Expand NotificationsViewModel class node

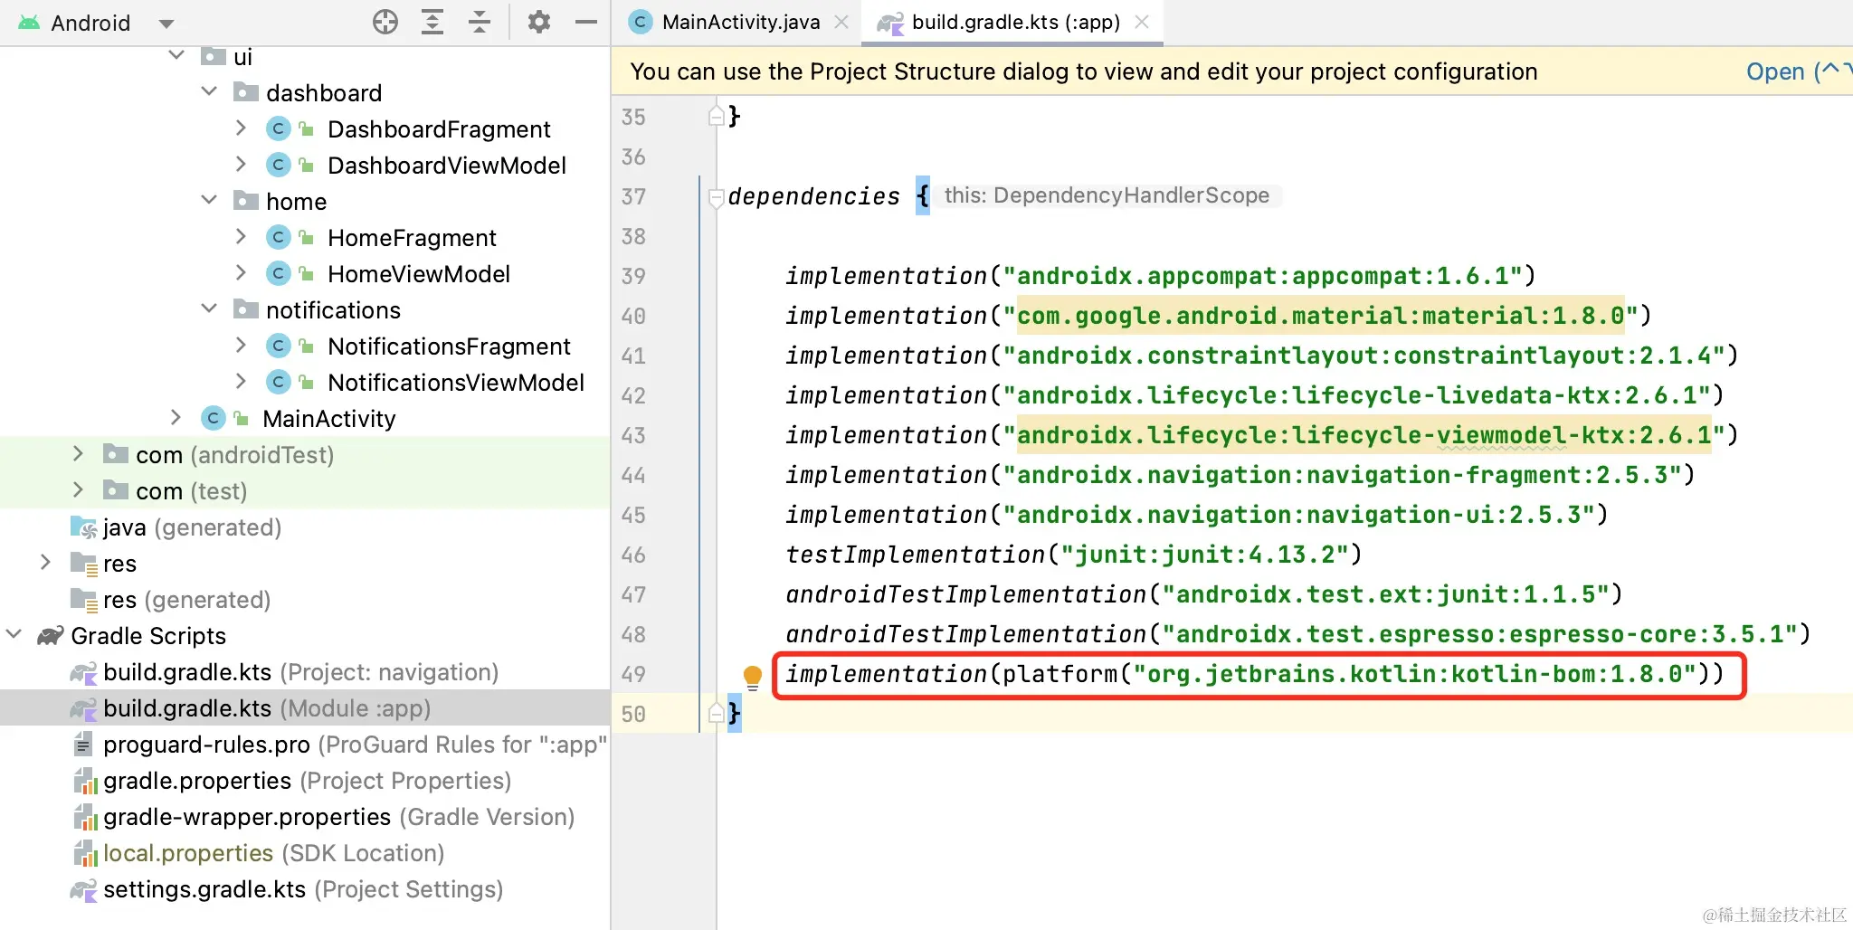241,381
